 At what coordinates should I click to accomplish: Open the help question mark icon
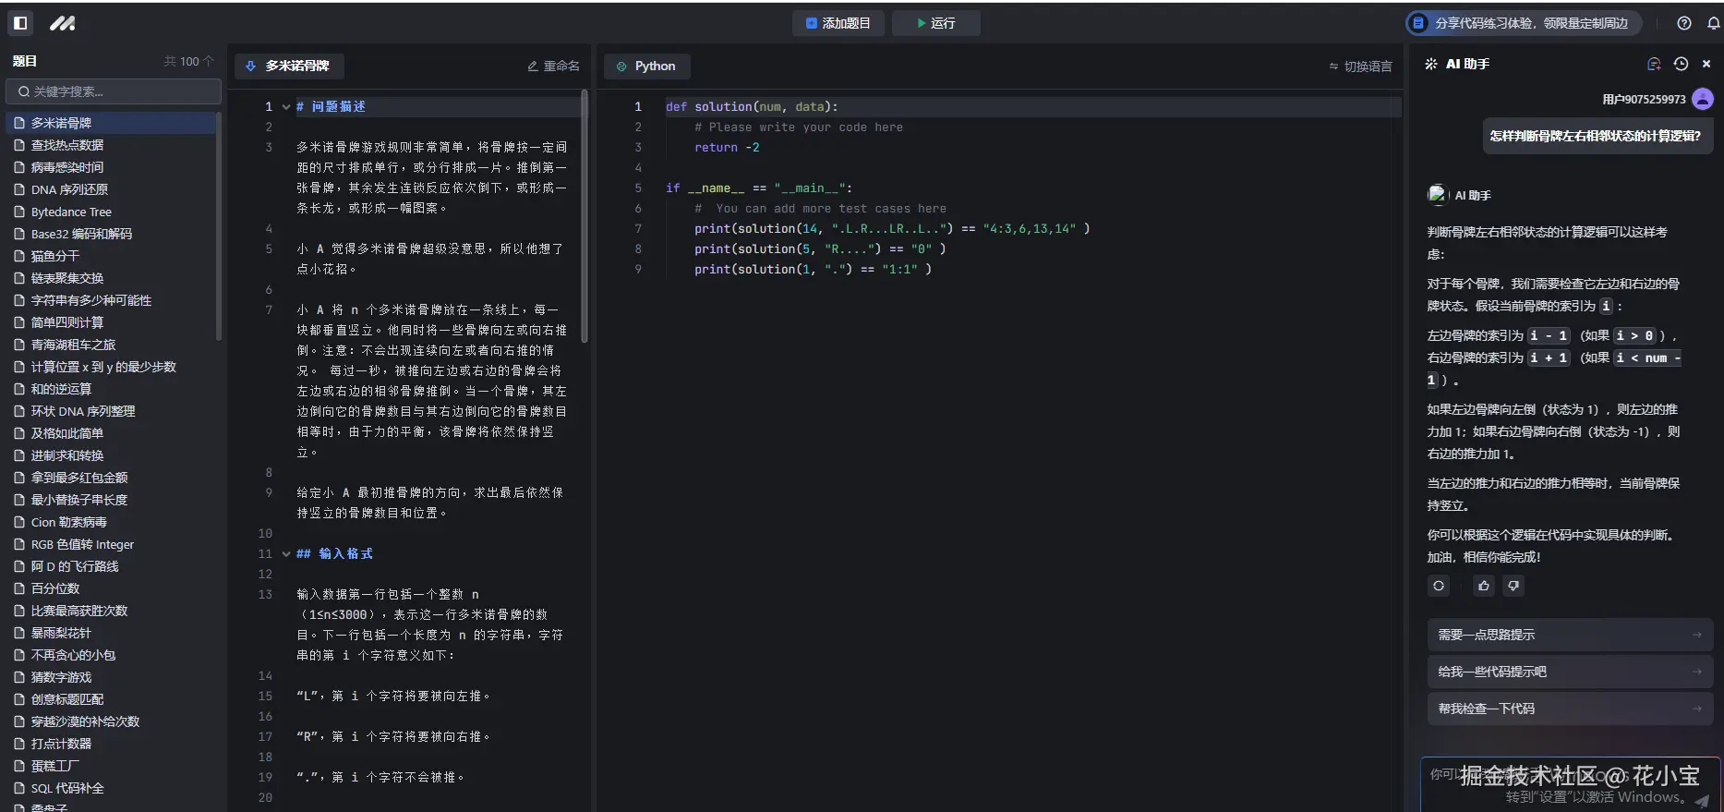coord(1684,23)
